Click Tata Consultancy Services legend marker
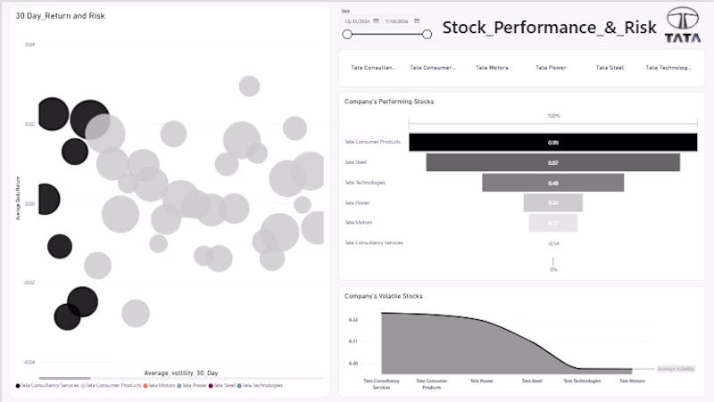Viewport: 714px width, 402px height. (18, 386)
